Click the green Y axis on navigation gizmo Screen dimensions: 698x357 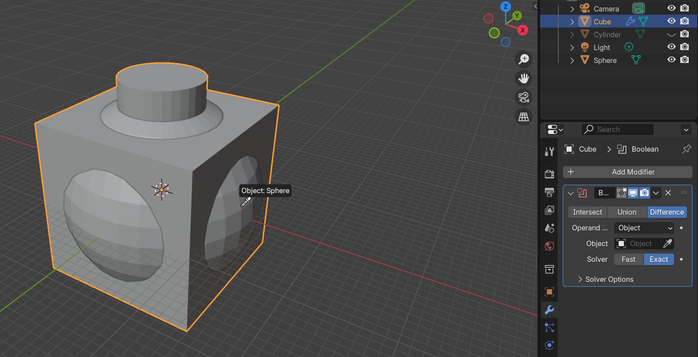tap(517, 16)
